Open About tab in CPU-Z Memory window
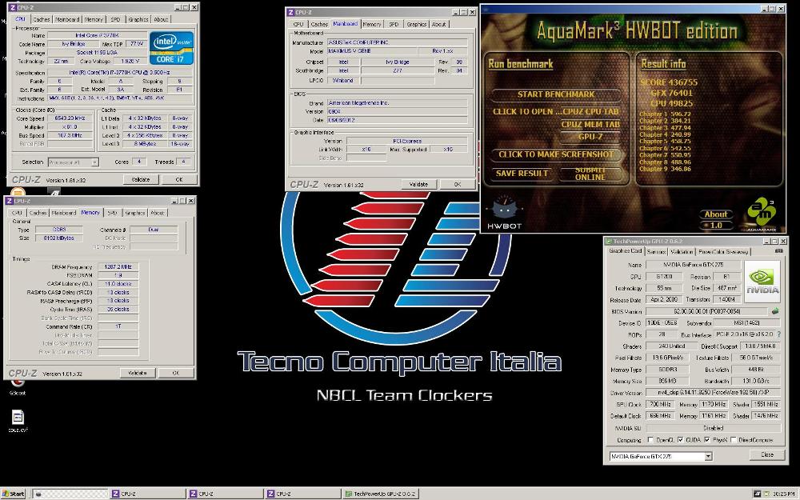 pos(157,213)
